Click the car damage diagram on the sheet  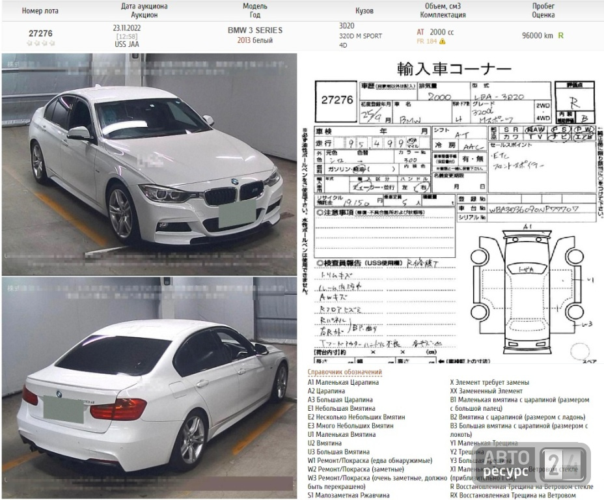point(527,292)
